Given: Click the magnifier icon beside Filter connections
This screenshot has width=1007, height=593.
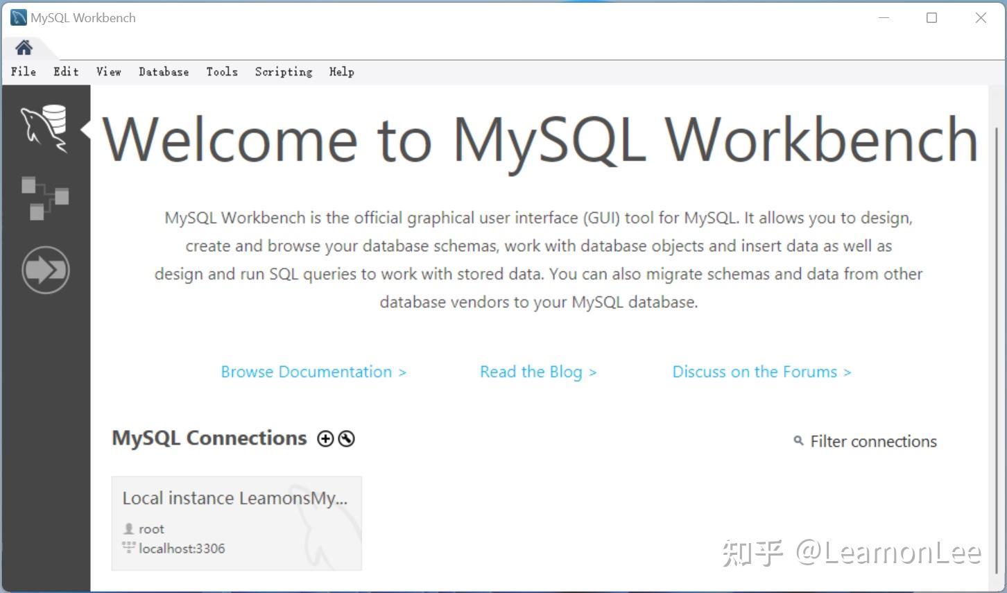Looking at the screenshot, I should [x=797, y=441].
